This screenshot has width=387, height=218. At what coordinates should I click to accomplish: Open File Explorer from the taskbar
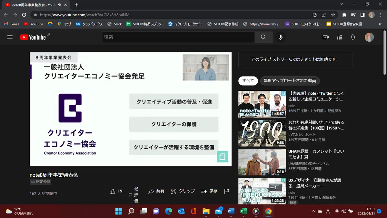(x=206, y=211)
